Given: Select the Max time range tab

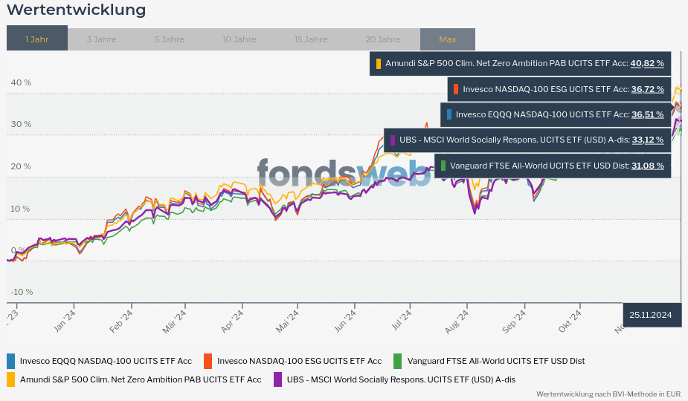Looking at the screenshot, I should [447, 39].
